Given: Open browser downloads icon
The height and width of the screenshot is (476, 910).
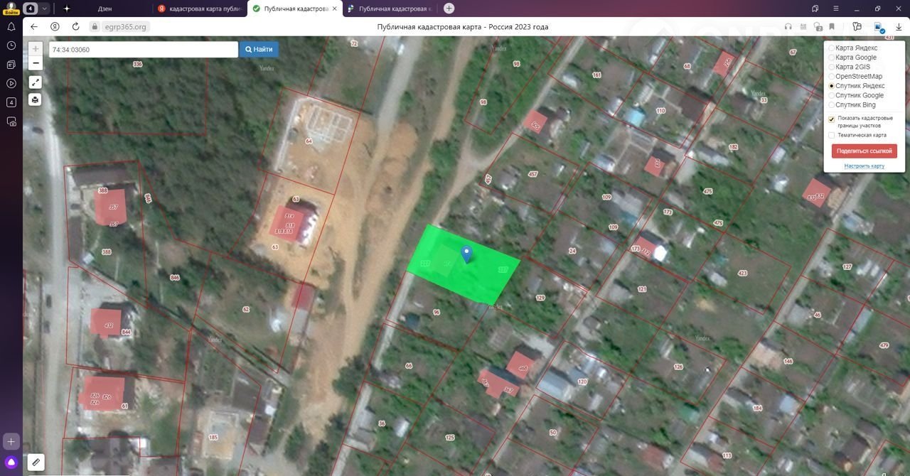Looking at the screenshot, I should pyautogui.click(x=899, y=27).
